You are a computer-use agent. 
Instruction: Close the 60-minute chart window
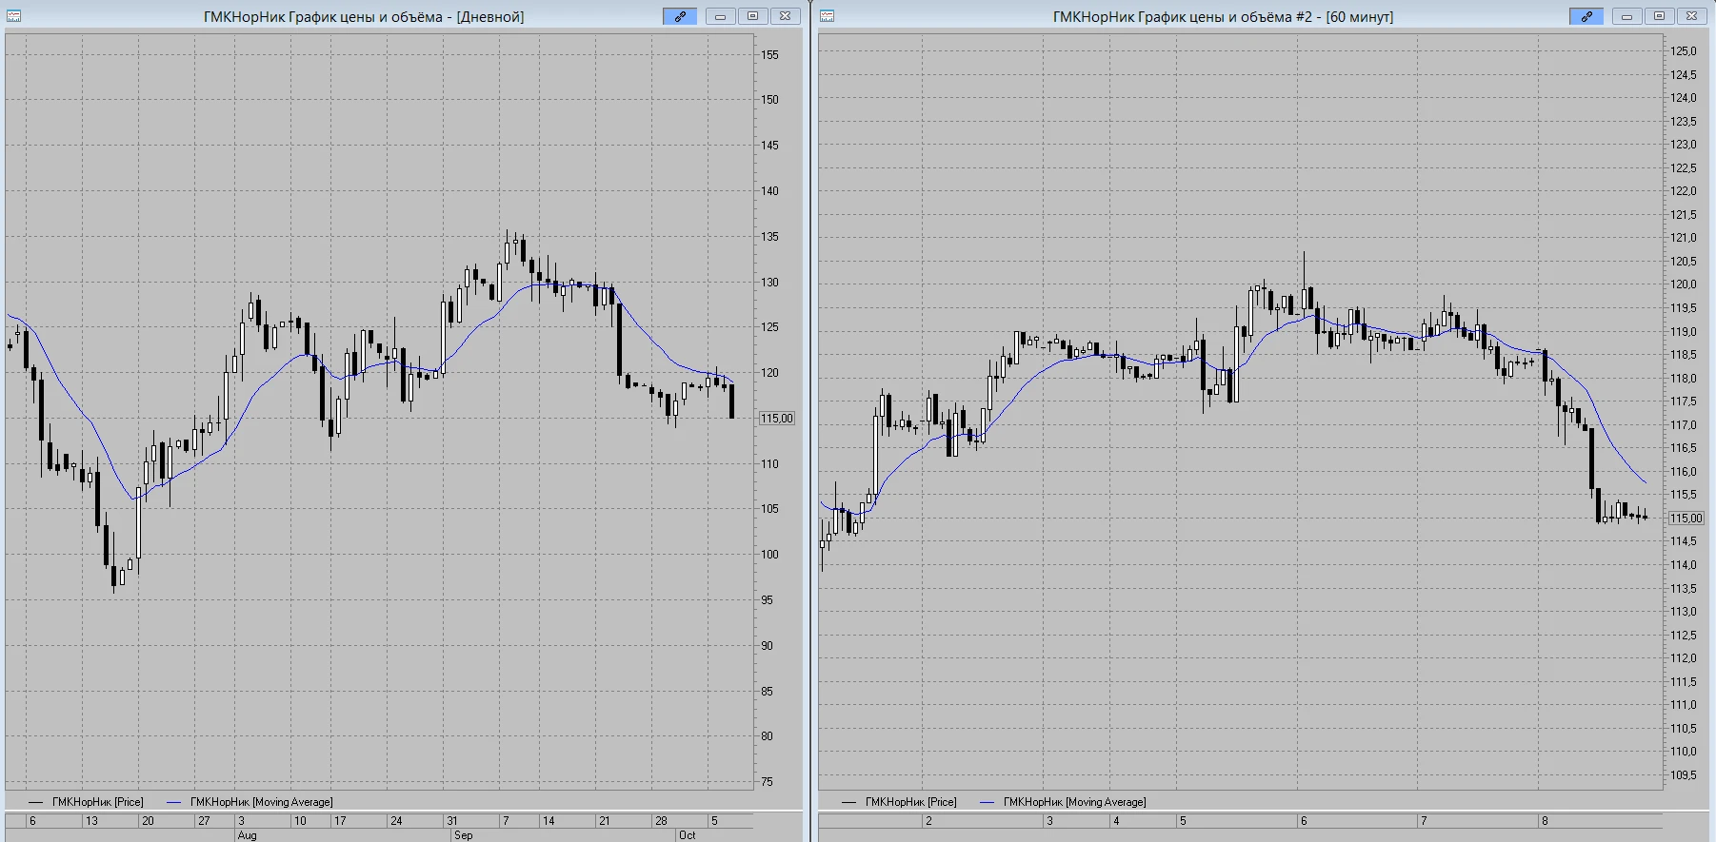(1691, 16)
